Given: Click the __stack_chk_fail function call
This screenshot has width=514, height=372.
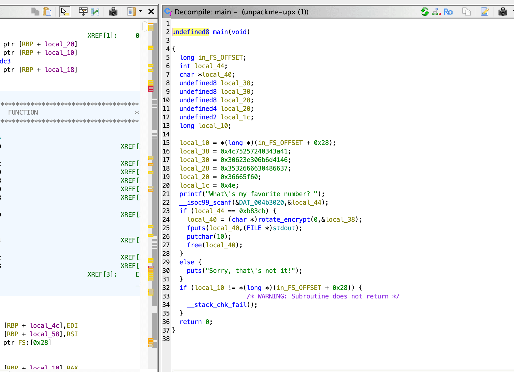Looking at the screenshot, I should (217, 305).
